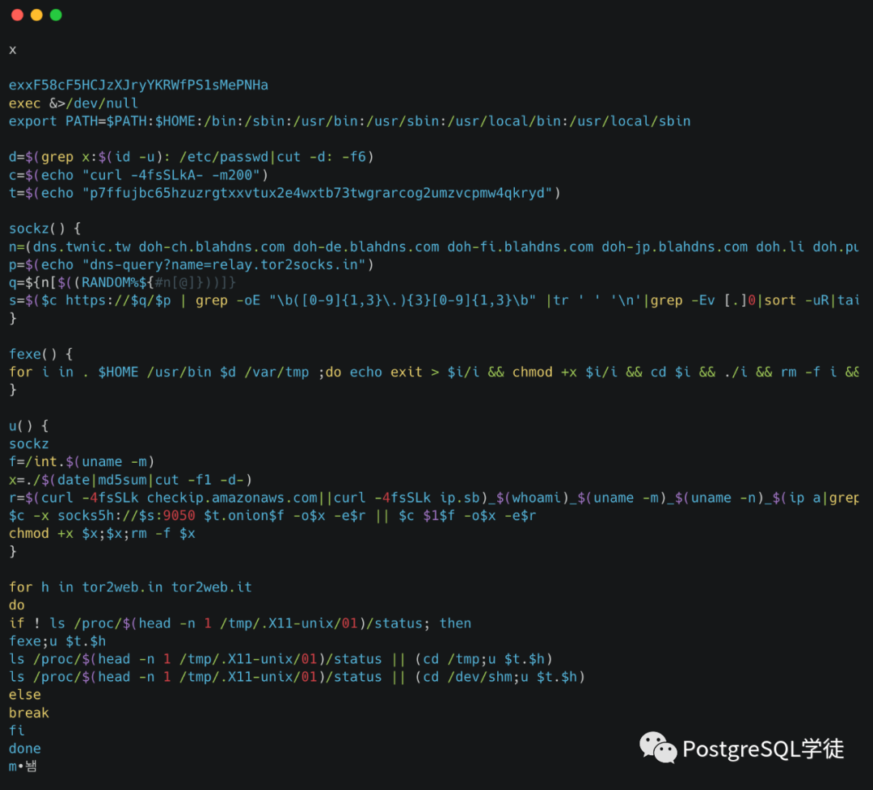
Task: Click the "chmod +x $x;$x;rm -f $x" line
Action: coord(102,533)
